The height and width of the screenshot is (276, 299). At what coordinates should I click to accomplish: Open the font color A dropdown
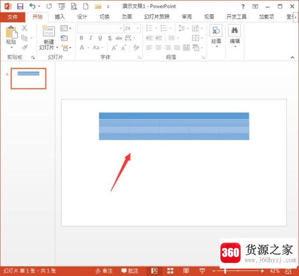[x=89, y=48]
